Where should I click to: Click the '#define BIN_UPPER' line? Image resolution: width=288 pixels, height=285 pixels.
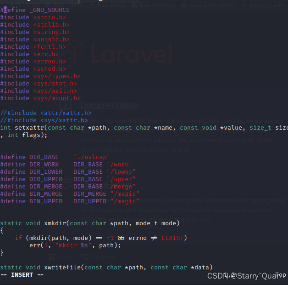point(70,201)
